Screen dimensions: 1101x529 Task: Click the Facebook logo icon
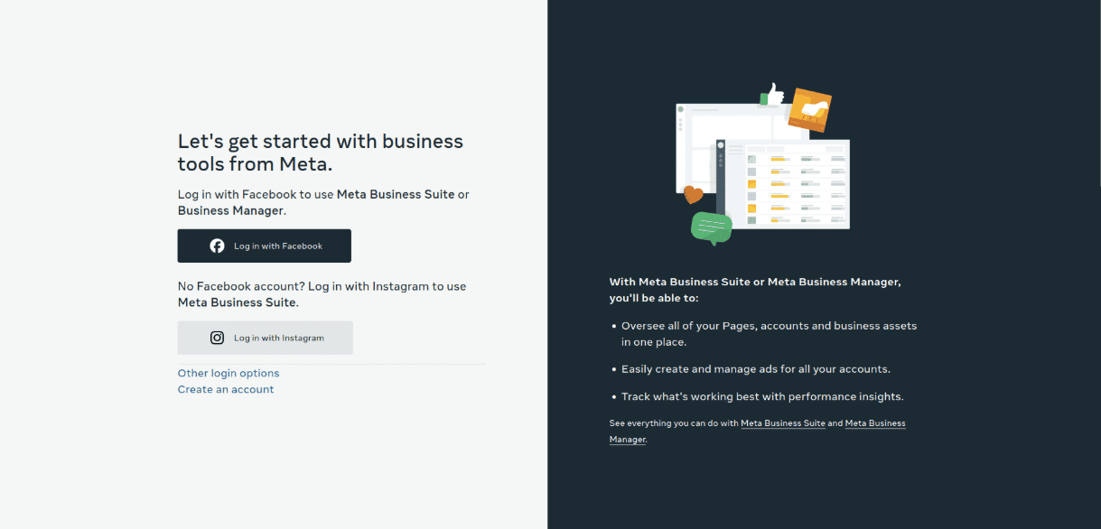217,246
